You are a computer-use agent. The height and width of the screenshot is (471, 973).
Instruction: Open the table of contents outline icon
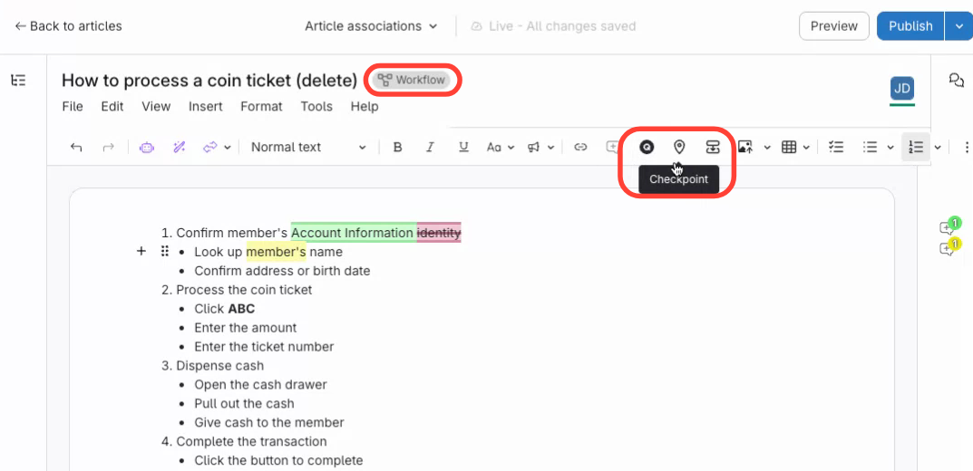18,81
